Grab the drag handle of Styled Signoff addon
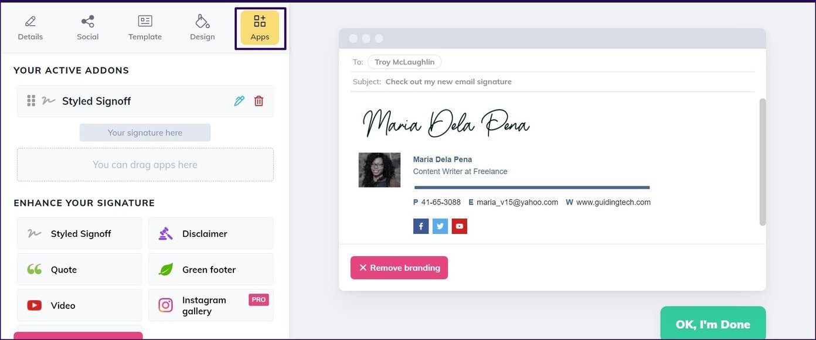 32,101
